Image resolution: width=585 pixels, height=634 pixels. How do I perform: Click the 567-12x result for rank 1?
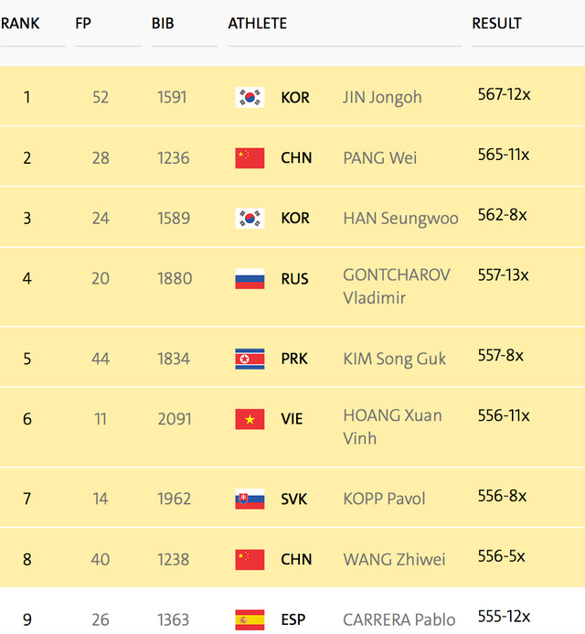click(505, 94)
